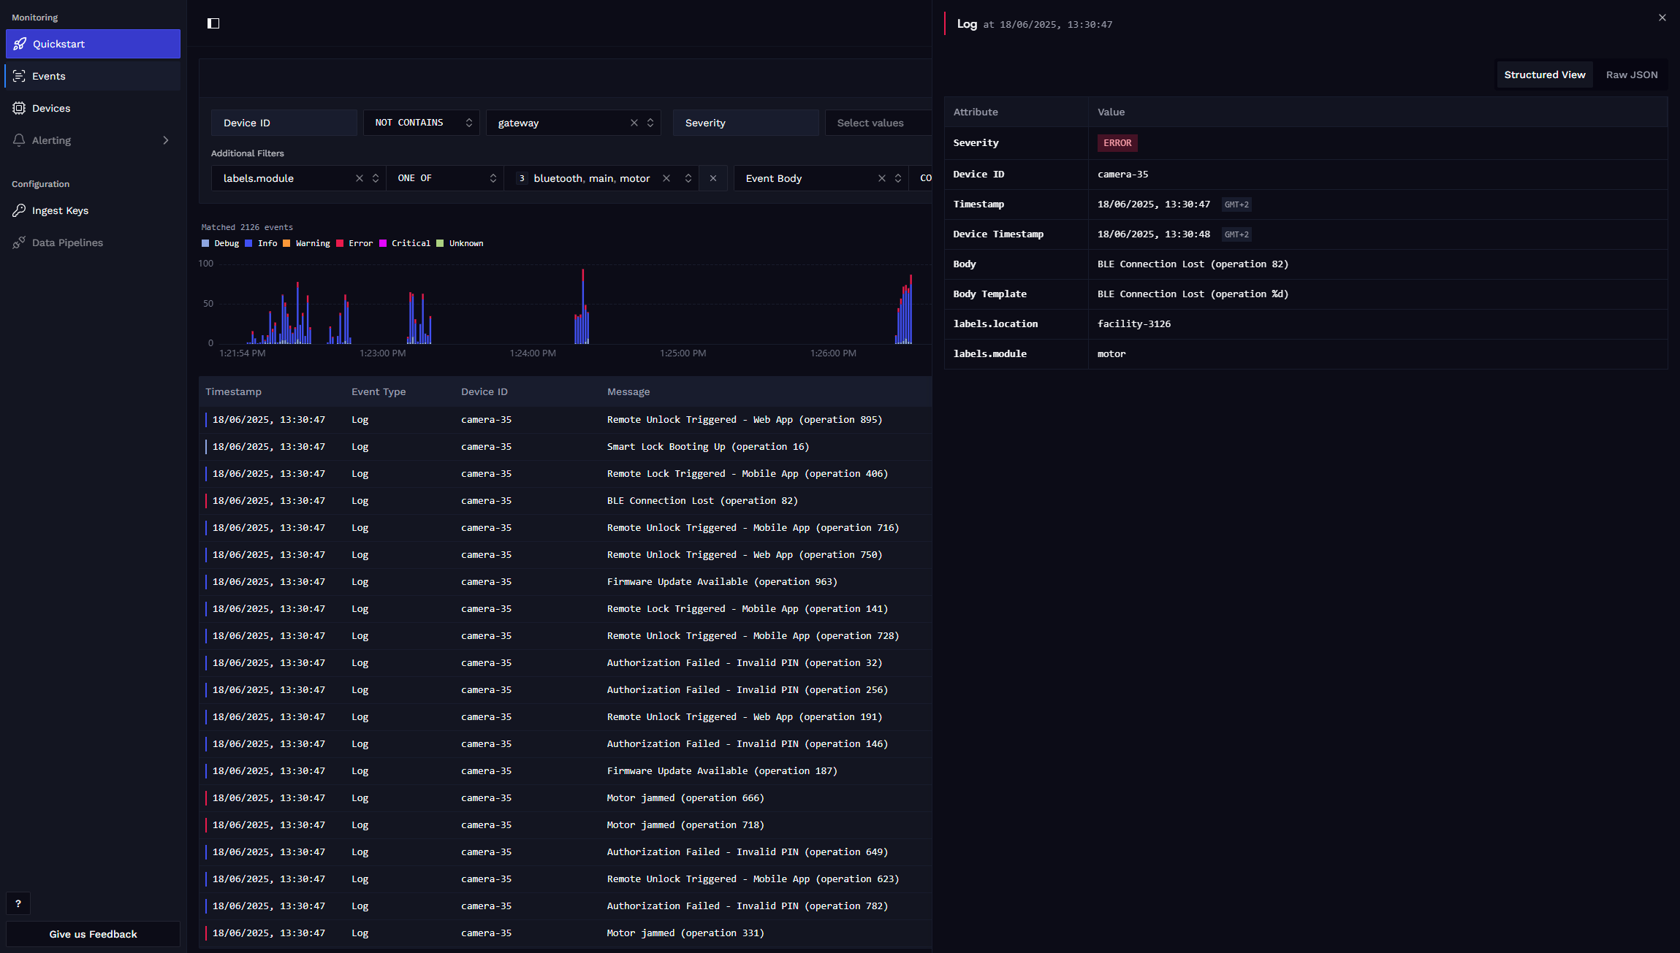Open the Event Body field dropdown

898,178
